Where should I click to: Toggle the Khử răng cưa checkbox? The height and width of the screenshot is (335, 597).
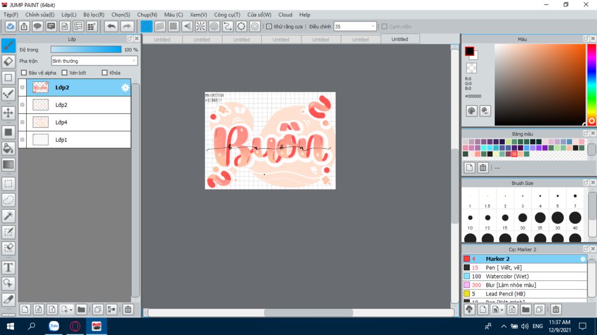[x=269, y=27]
